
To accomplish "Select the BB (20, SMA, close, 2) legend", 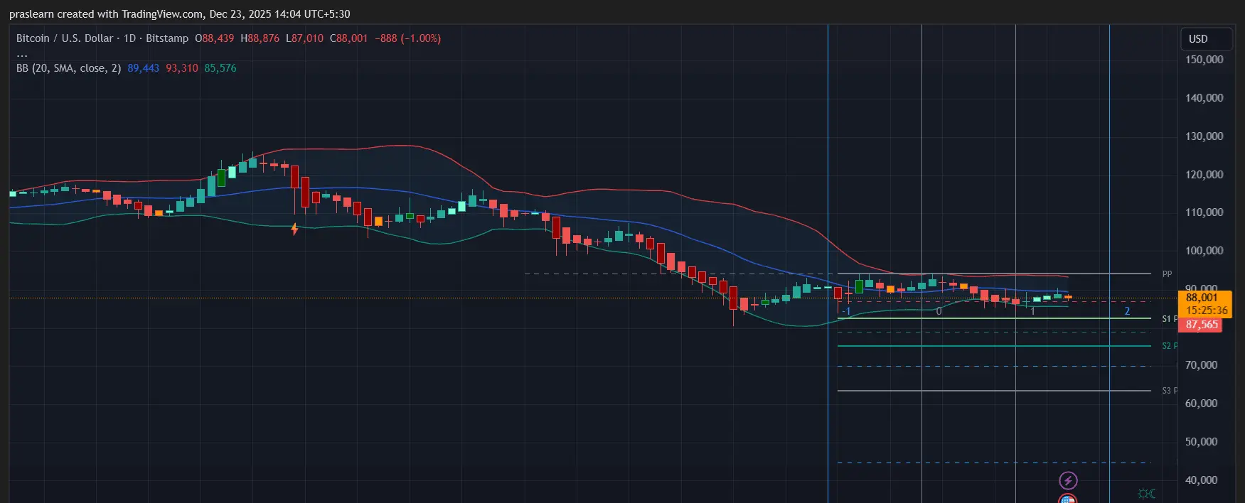I will (x=68, y=68).
